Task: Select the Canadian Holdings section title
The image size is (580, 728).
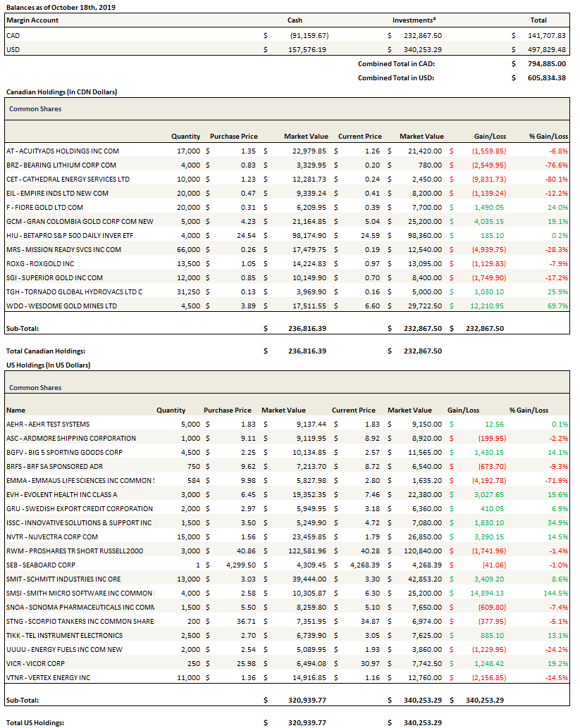Action: click(x=61, y=92)
